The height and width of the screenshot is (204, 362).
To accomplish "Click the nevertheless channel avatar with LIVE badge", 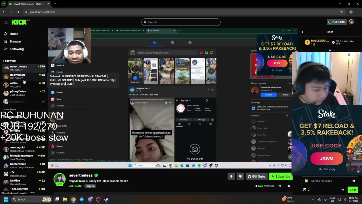I will pos(60,179).
